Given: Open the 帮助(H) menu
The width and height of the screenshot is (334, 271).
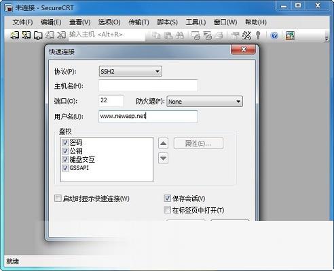Looking at the screenshot, I should point(256,22).
